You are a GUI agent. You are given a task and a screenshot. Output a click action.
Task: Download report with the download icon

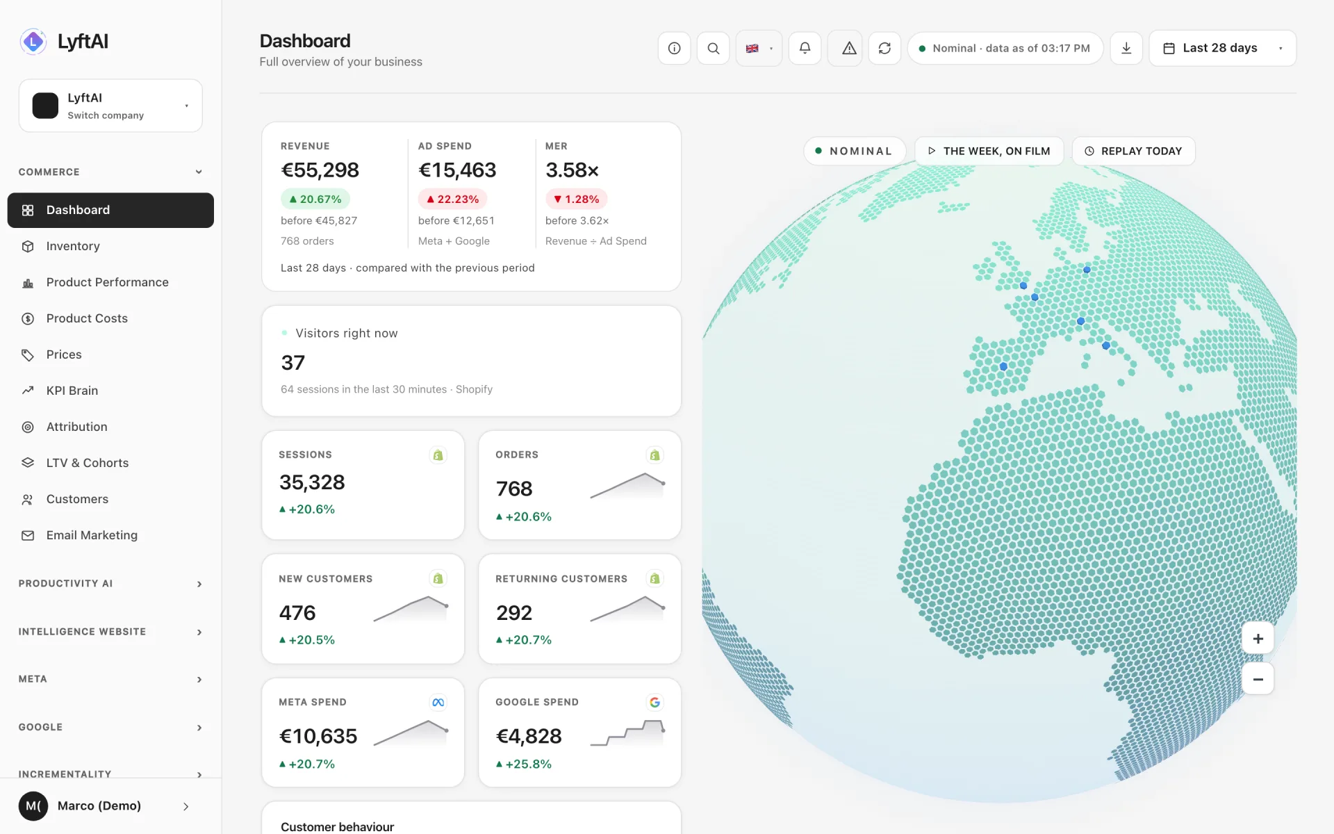1126,48
